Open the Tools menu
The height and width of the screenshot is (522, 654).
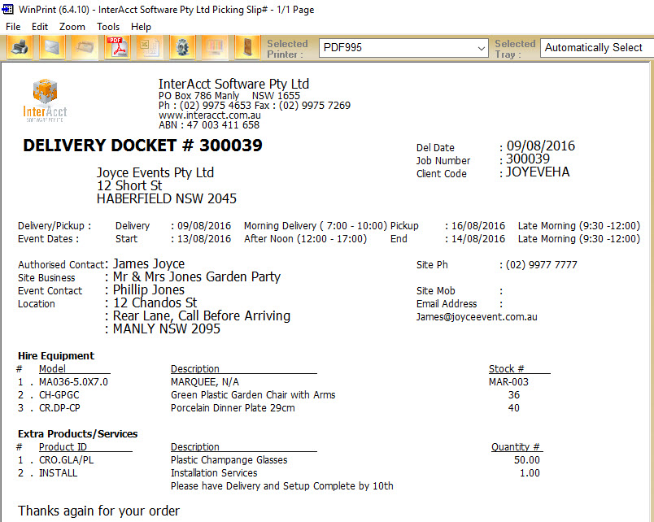(x=108, y=27)
